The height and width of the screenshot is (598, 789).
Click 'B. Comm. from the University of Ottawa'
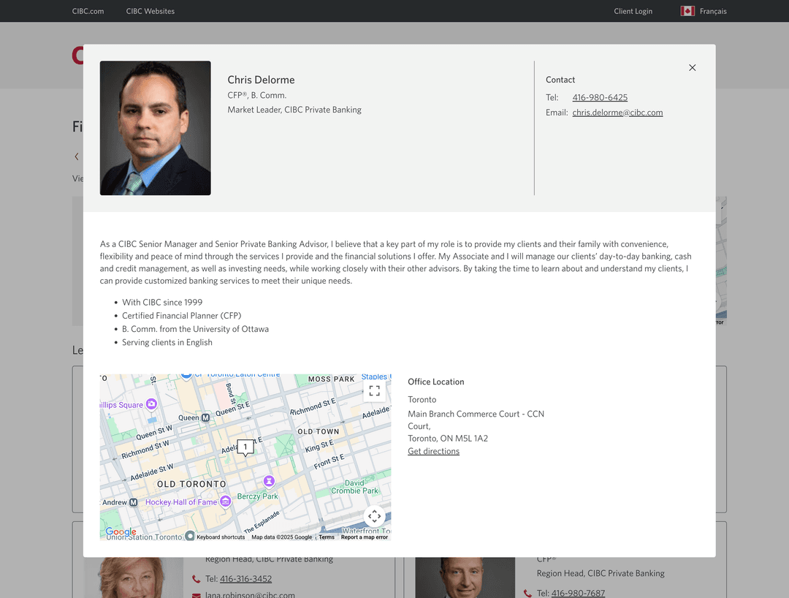click(x=195, y=329)
